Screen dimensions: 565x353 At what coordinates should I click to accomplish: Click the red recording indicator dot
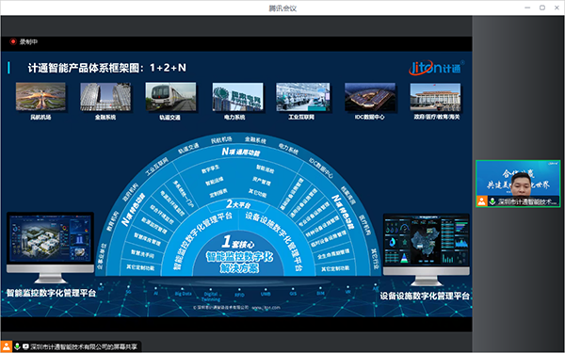13,41
